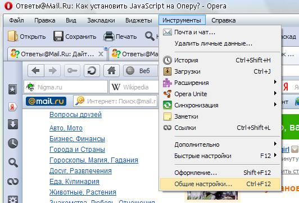Open the Вид menu
The image size is (299, 203).
point(71,20)
